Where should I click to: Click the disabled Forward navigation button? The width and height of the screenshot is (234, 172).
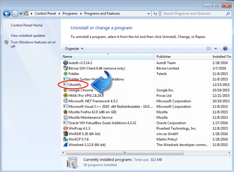[x=15, y=14]
